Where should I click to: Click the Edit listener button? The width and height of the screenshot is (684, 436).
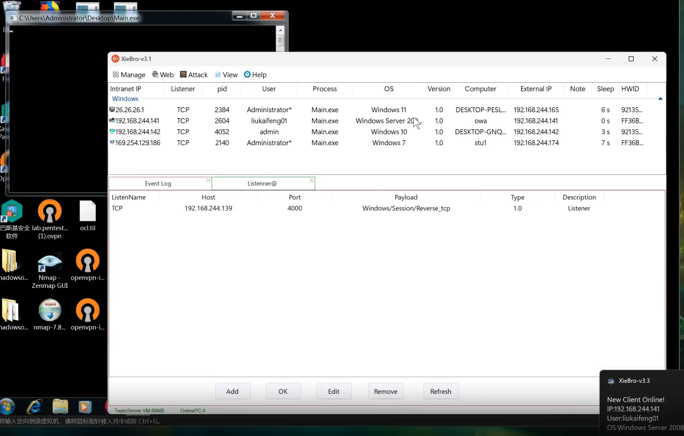(333, 391)
